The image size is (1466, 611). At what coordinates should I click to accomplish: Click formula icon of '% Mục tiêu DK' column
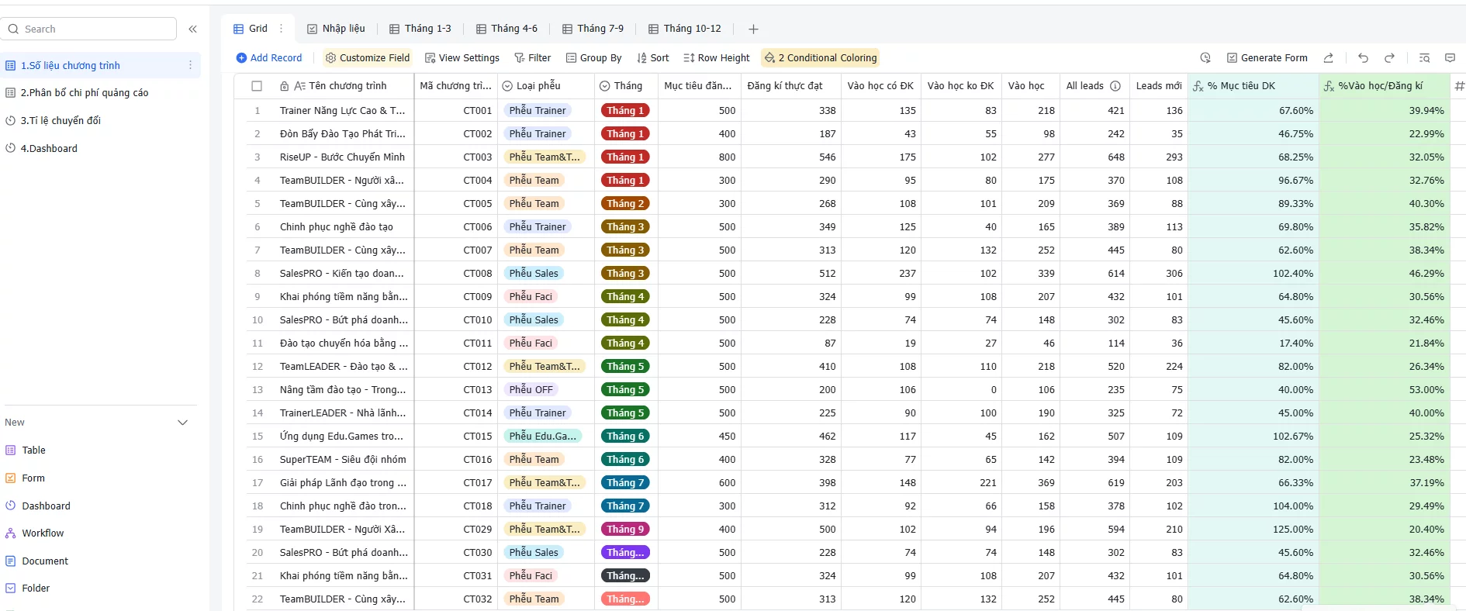pos(1198,86)
